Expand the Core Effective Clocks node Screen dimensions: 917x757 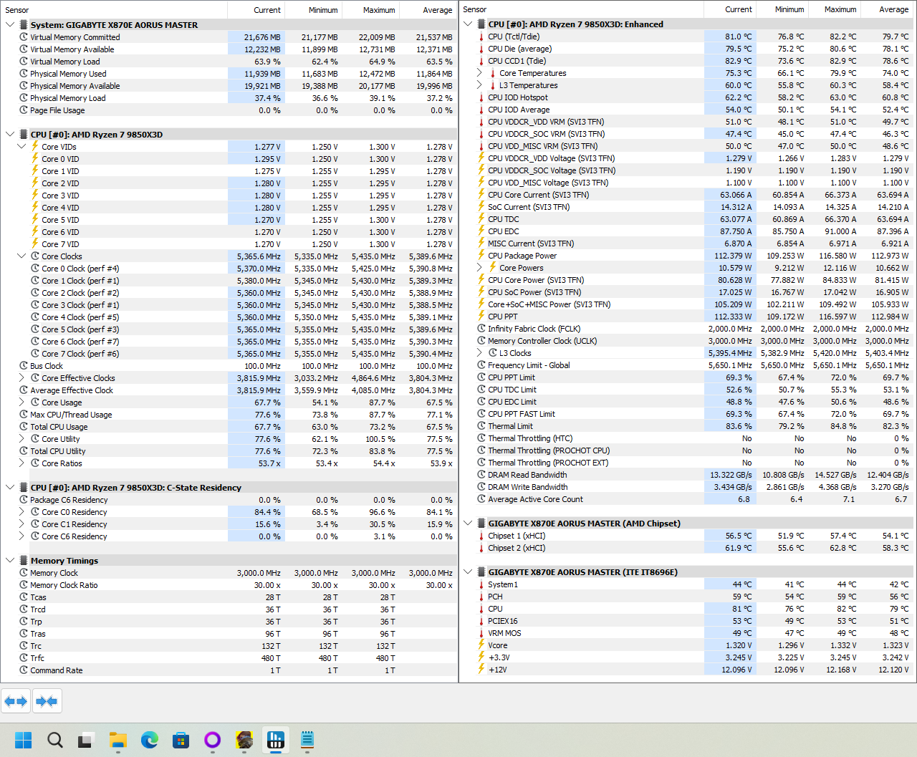[21, 378]
